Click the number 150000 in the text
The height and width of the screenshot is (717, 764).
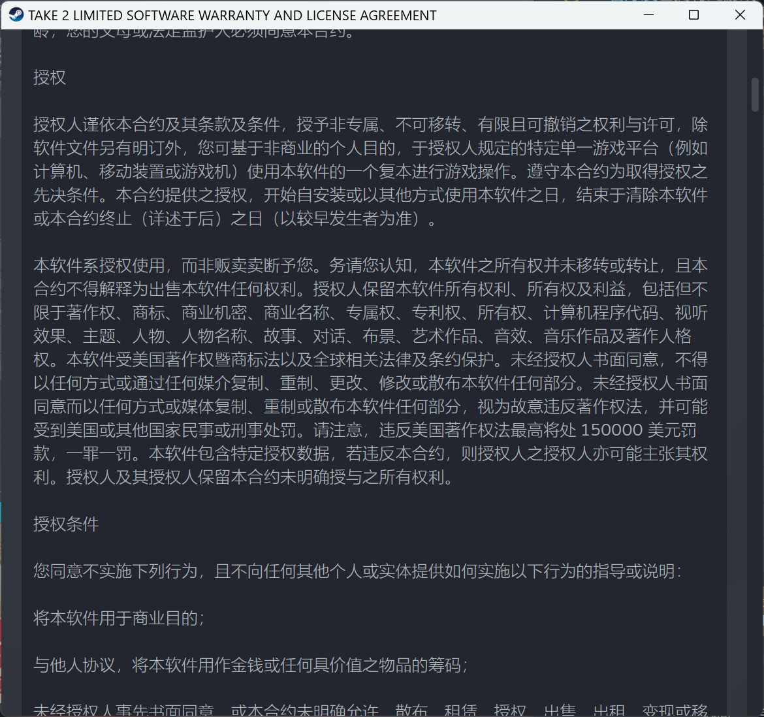(611, 430)
